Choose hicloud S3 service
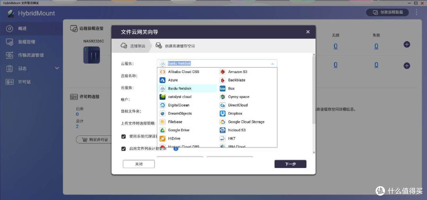The width and height of the screenshot is (427, 200). pos(247,130)
